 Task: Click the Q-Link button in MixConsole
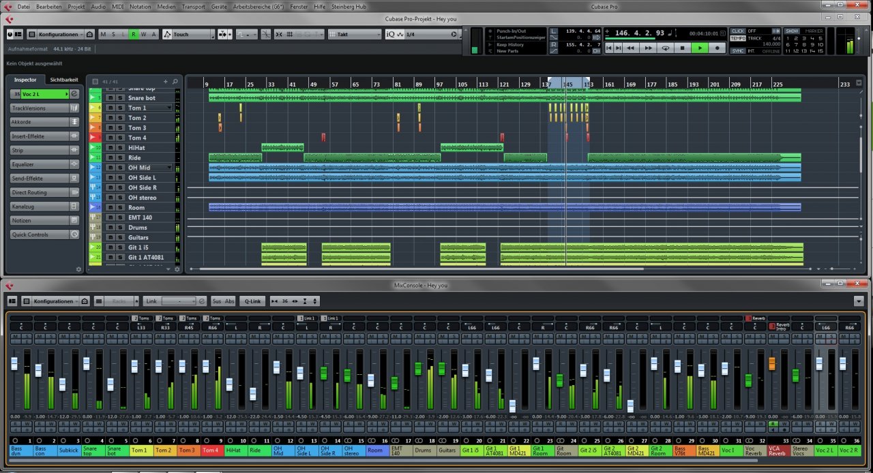coord(253,301)
